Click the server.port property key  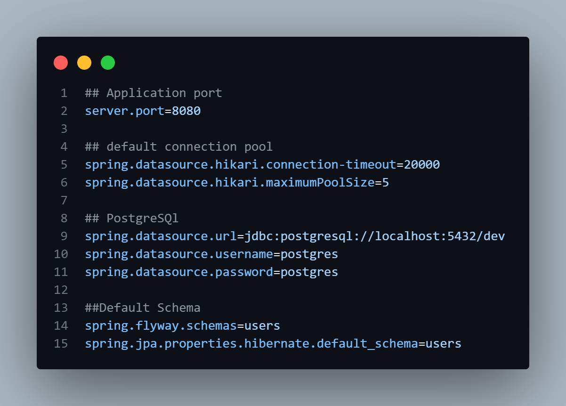coord(124,111)
